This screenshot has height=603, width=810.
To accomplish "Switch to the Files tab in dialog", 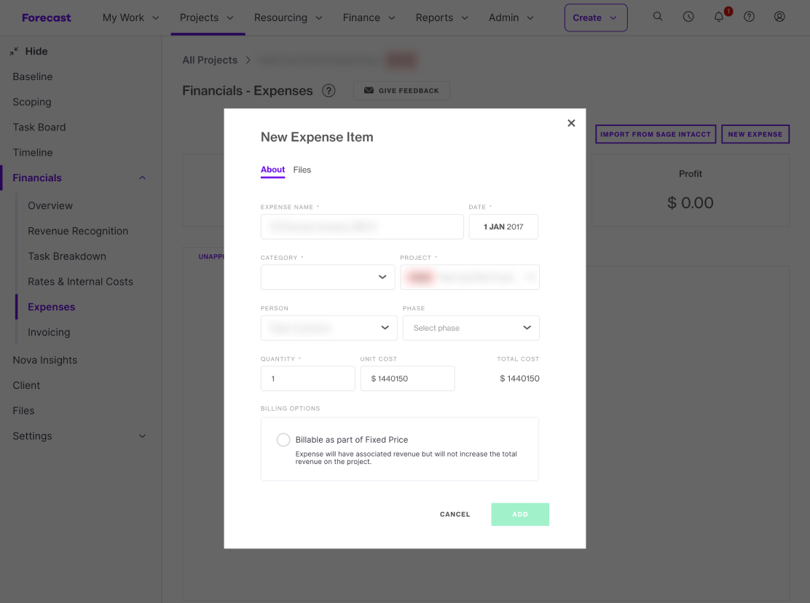I will pyautogui.click(x=302, y=170).
